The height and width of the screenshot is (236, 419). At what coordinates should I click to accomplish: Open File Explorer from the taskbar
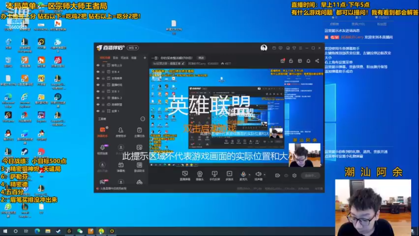tap(48, 231)
